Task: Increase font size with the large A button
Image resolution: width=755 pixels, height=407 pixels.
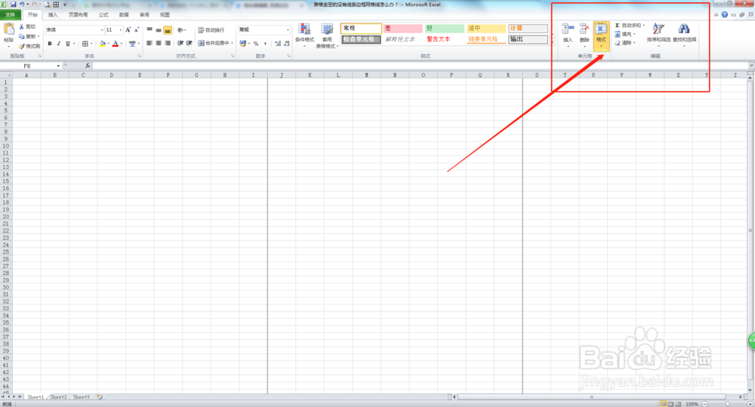Action: (x=128, y=30)
